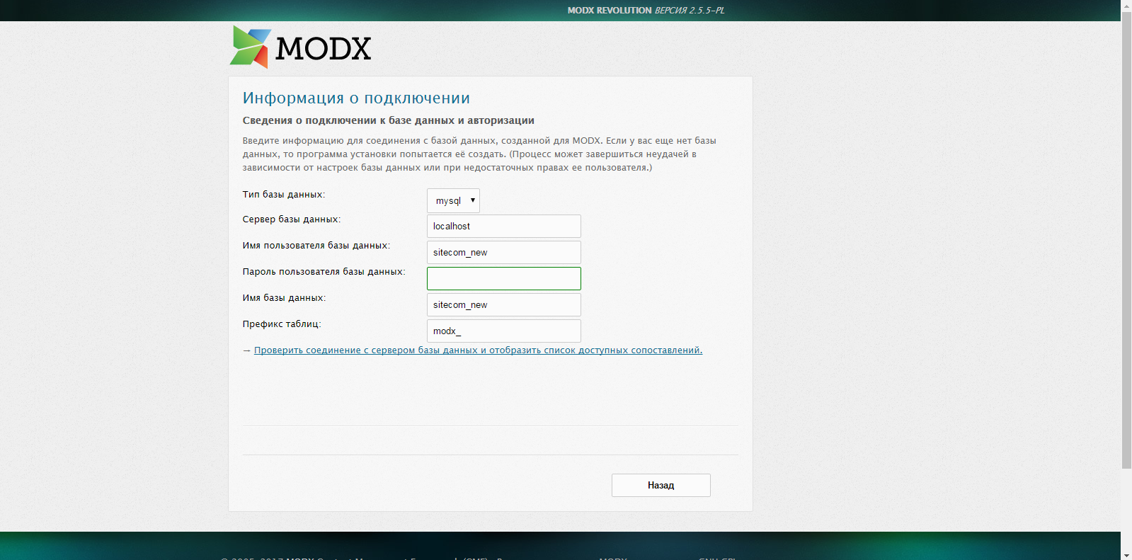Click the empty database password field
Image resolution: width=1132 pixels, height=560 pixels.
504,279
